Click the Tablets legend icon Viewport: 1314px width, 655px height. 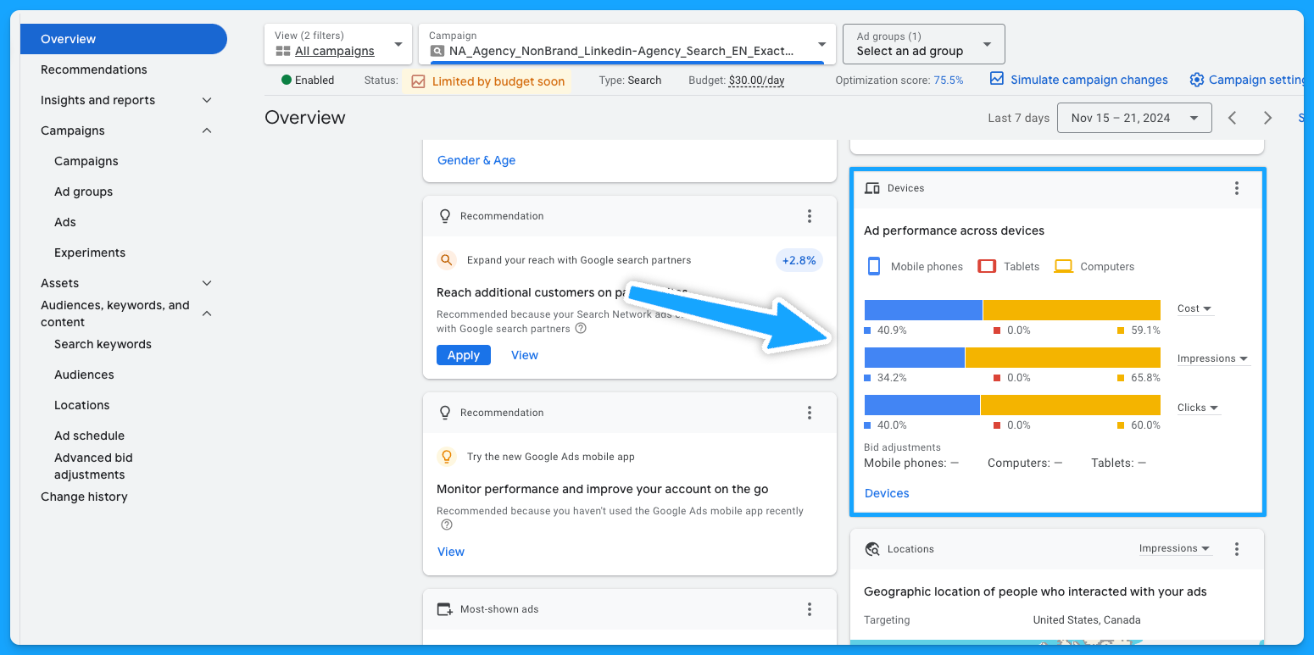tap(987, 266)
